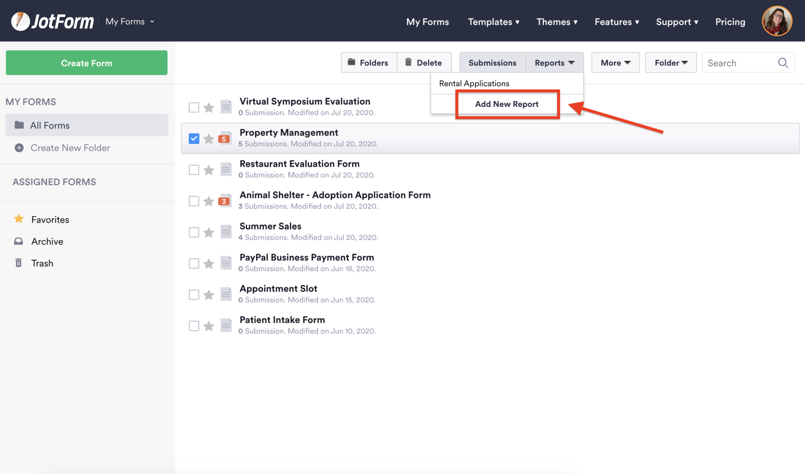Select the Folders icon in the toolbar
Viewport: 805px width, 474px height.
pos(352,62)
